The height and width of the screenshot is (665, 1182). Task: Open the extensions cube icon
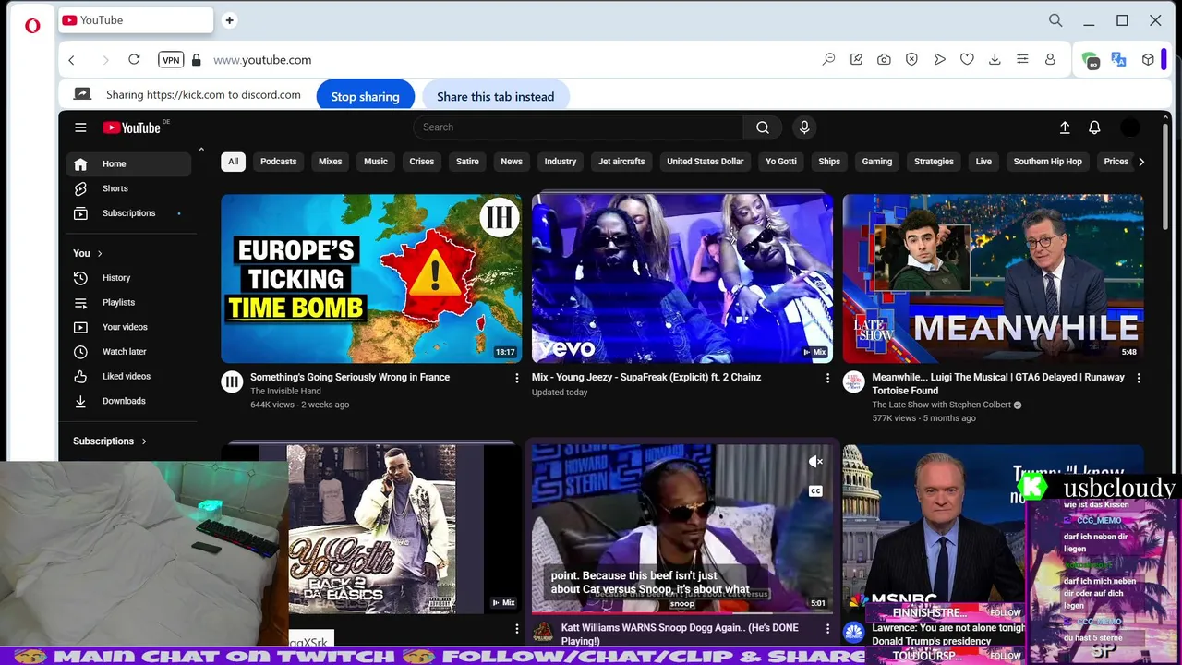(x=1148, y=59)
